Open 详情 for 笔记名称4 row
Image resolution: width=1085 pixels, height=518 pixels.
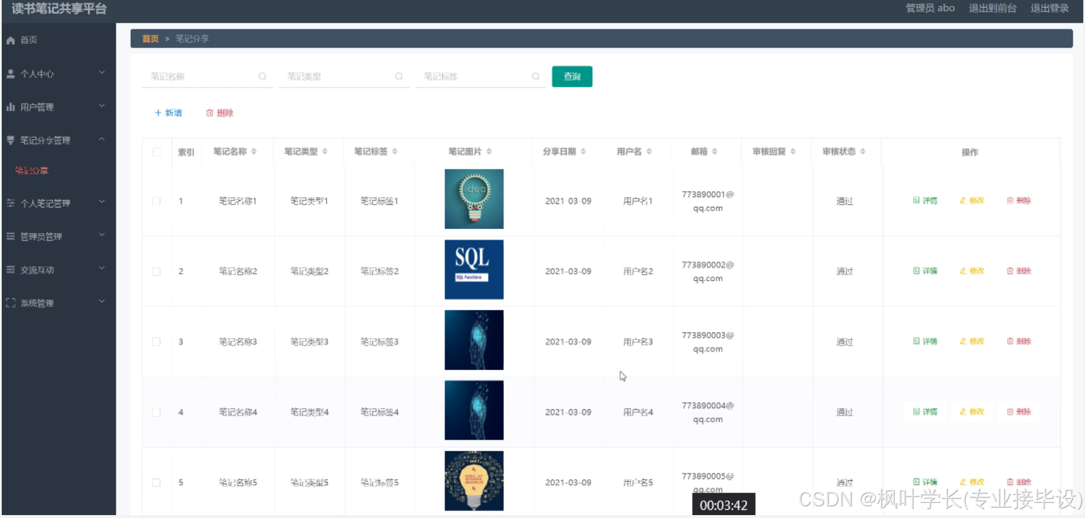(x=925, y=412)
